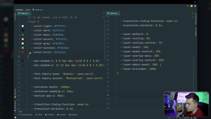Click the yellow lightbulb intention icon
Image resolution: width=211 pixels, height=119 pixels.
point(30,54)
